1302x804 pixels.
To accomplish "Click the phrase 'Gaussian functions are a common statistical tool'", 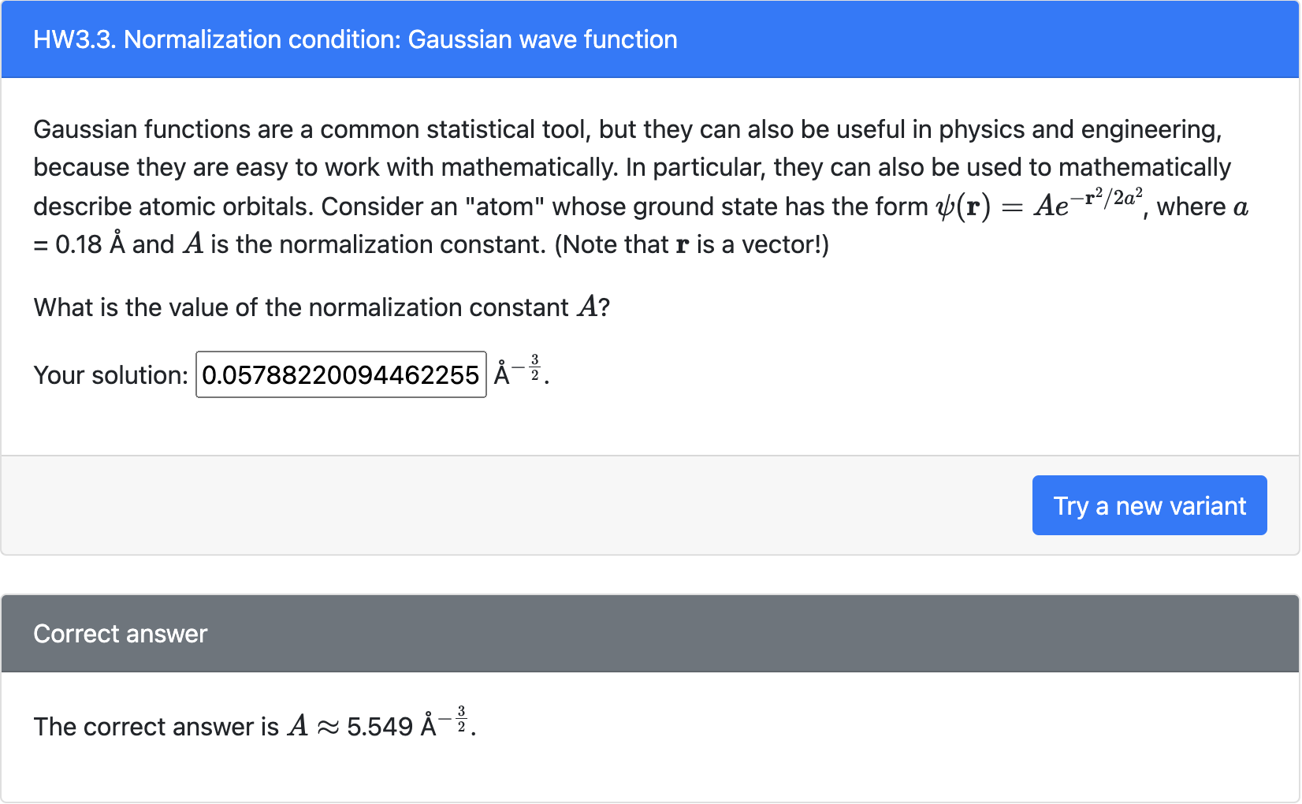I will coord(307,128).
